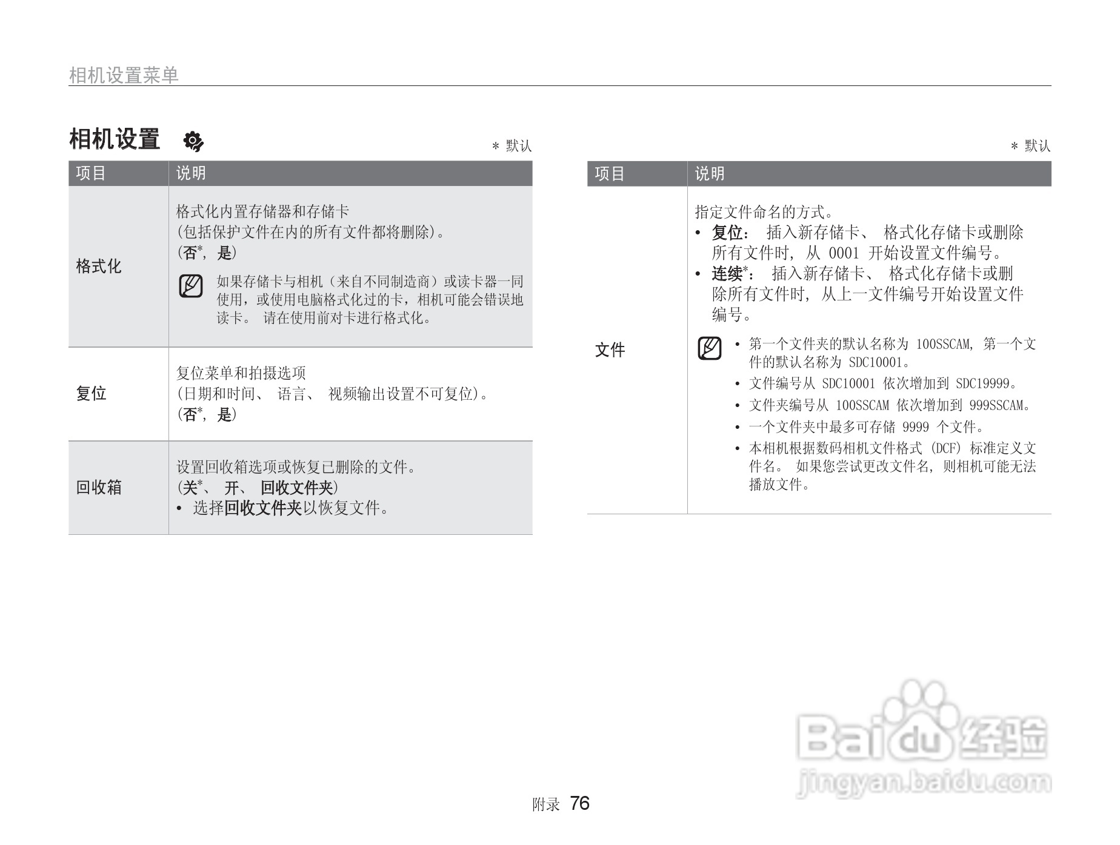Click the * 默认 note above left table

tap(512, 146)
